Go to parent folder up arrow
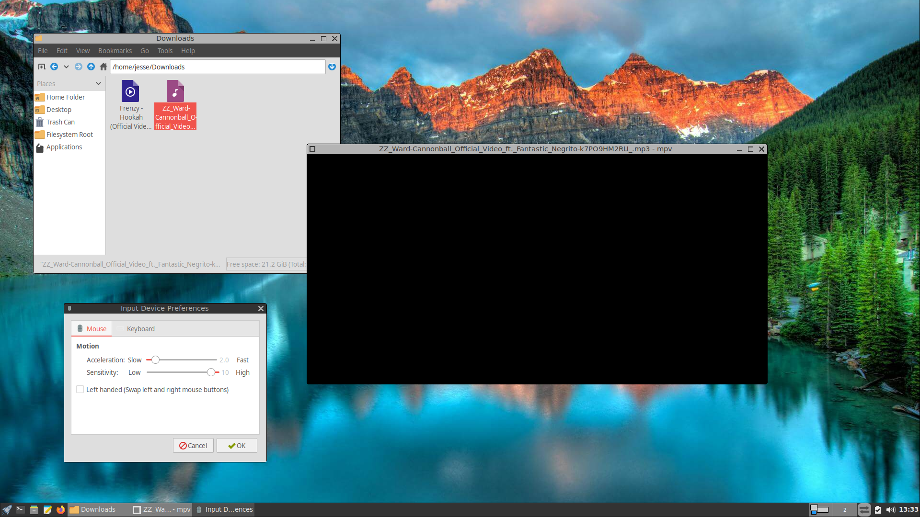920x517 pixels. click(91, 67)
